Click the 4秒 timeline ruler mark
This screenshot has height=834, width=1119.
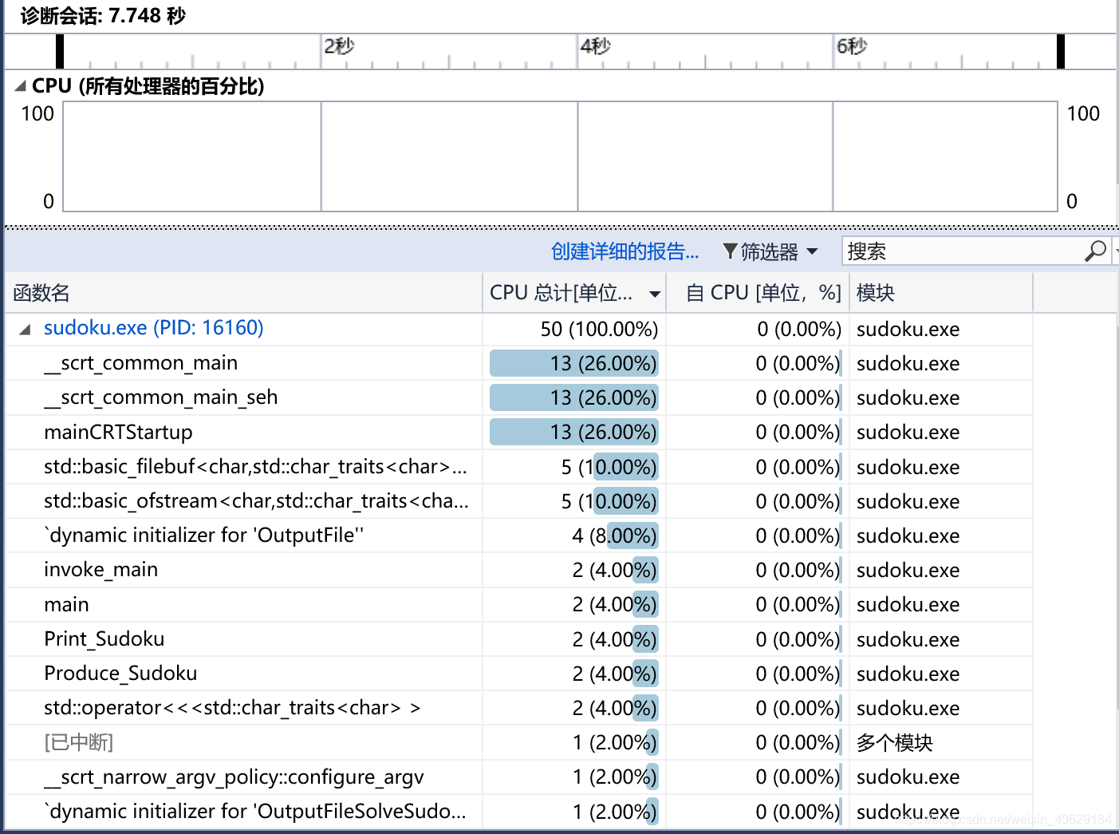(596, 46)
